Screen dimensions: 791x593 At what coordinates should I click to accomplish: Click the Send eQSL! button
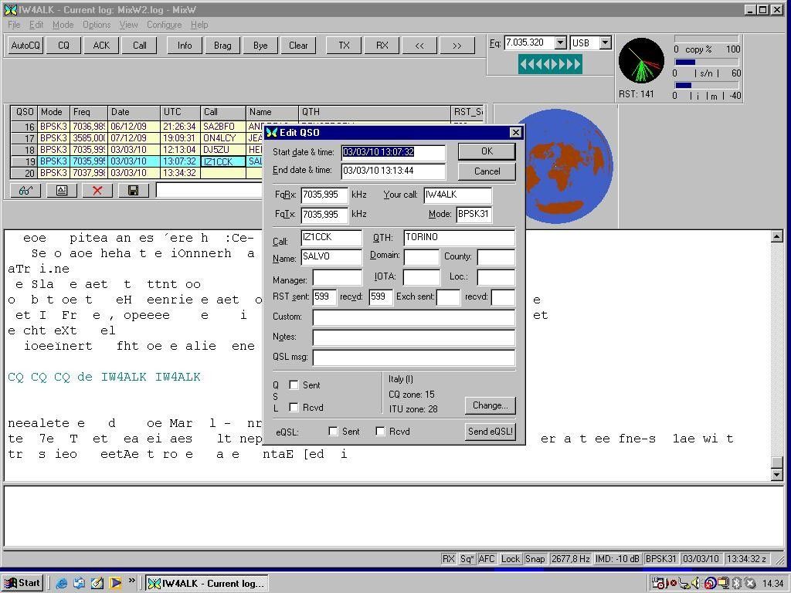click(491, 431)
